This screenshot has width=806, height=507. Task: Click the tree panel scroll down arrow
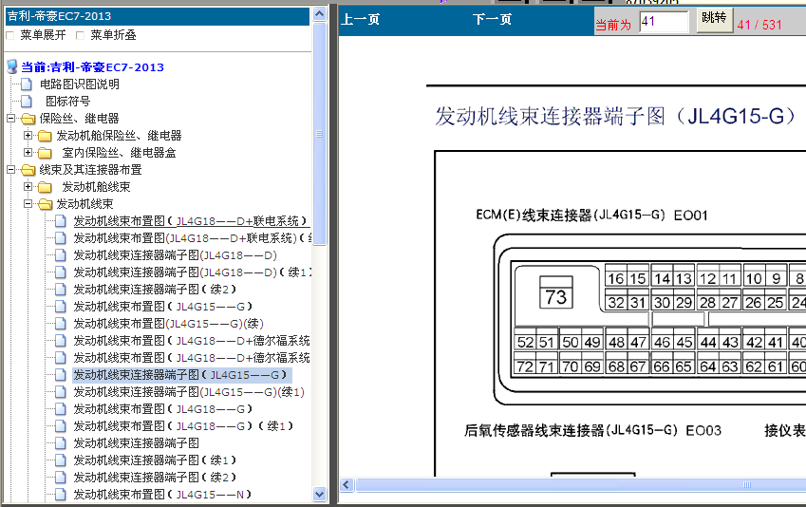point(319,495)
